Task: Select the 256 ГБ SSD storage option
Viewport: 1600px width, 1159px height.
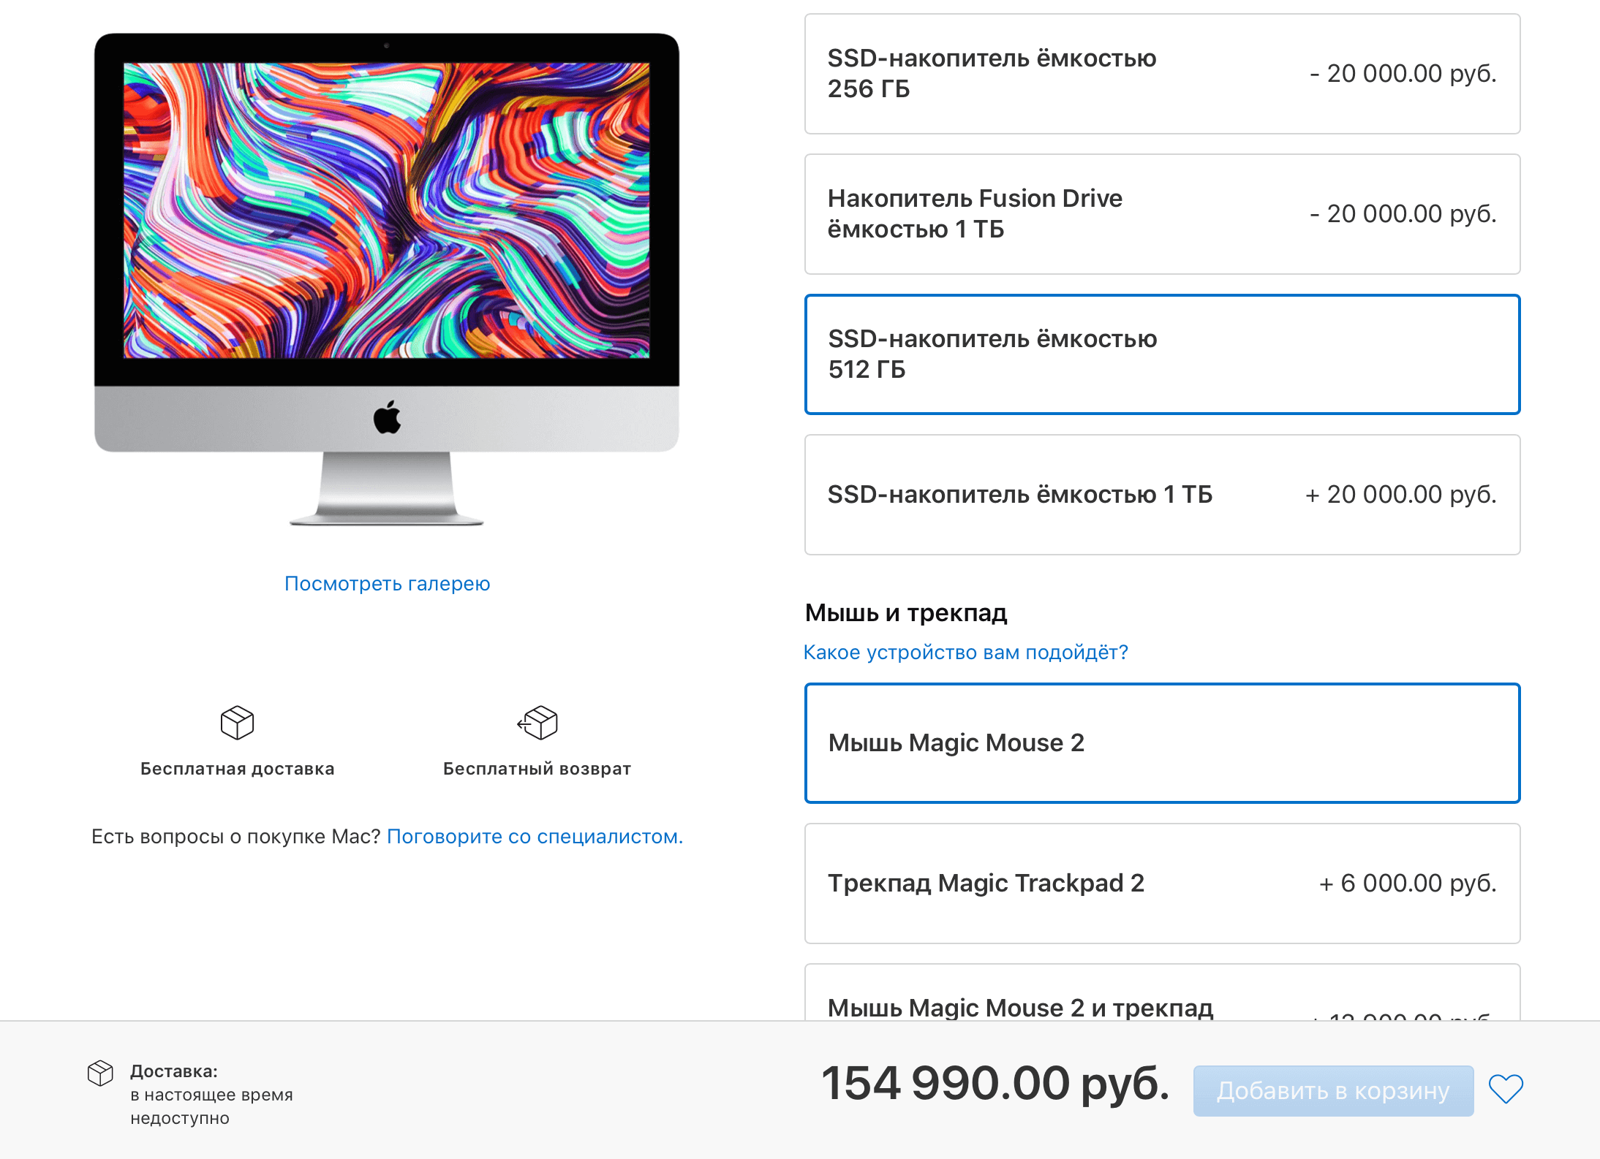Action: pyautogui.click(x=1162, y=74)
